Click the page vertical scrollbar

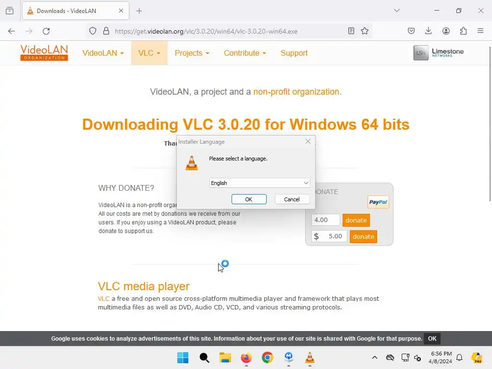[x=490, y=124]
